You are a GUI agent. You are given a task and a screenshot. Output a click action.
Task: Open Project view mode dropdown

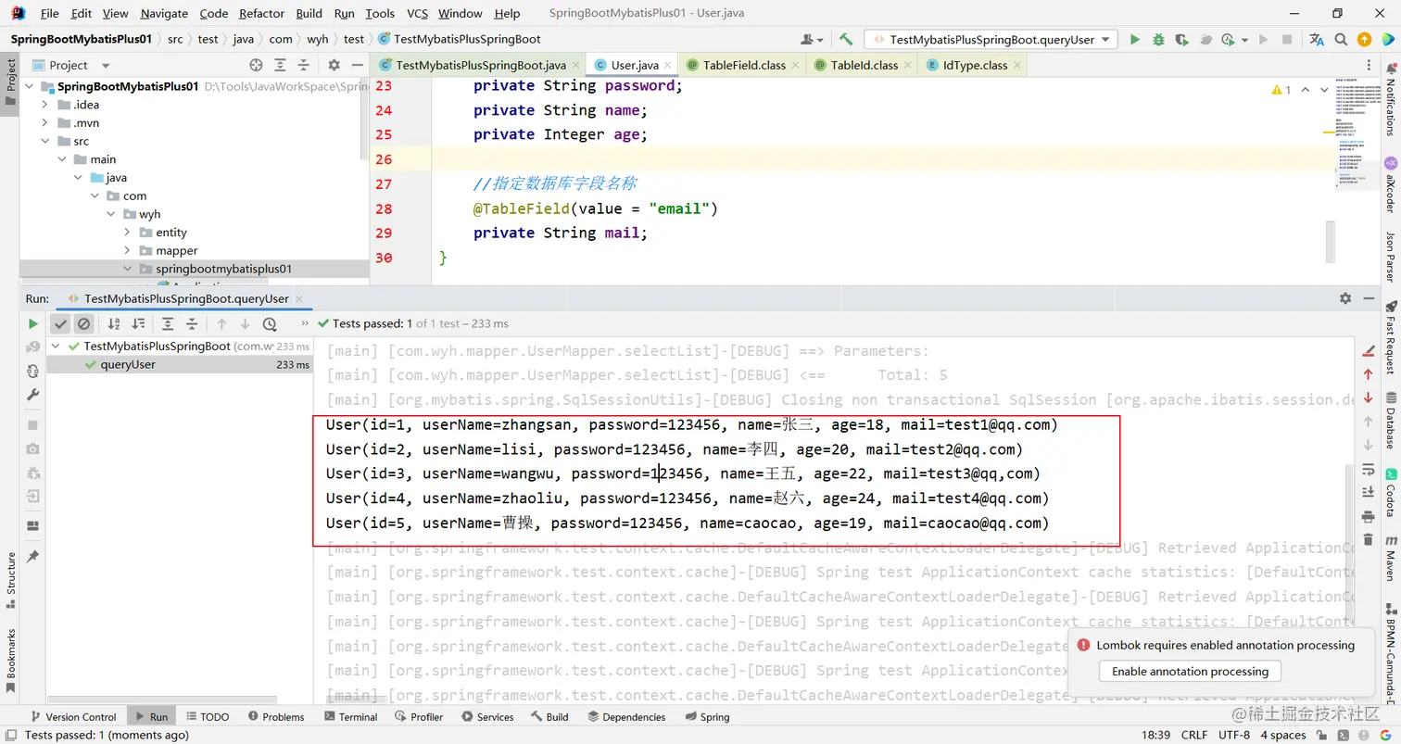click(x=71, y=65)
